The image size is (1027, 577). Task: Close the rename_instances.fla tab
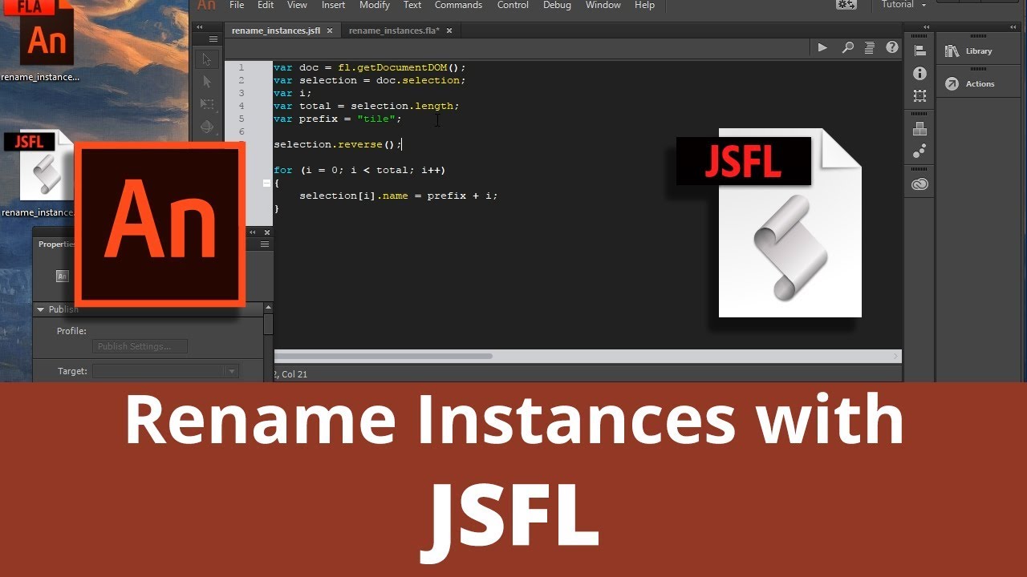click(449, 30)
